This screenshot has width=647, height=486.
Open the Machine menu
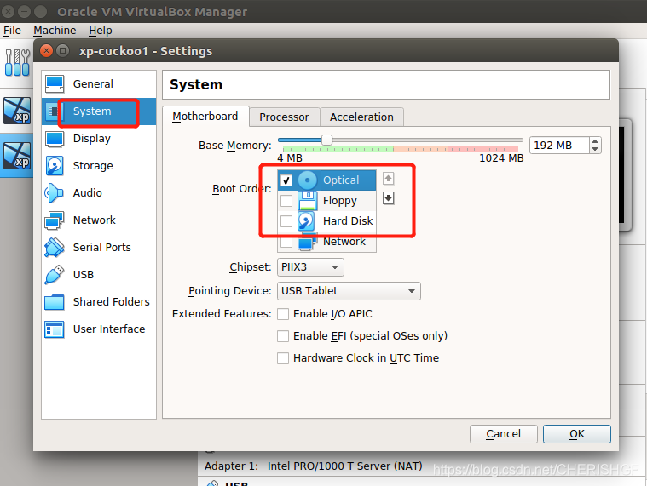click(55, 31)
